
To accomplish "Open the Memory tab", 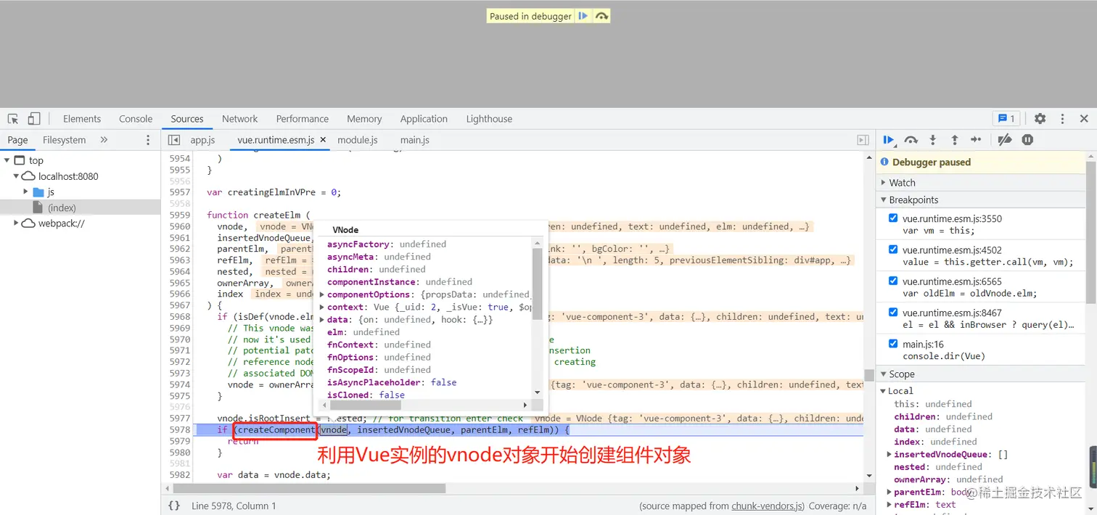I will (364, 119).
